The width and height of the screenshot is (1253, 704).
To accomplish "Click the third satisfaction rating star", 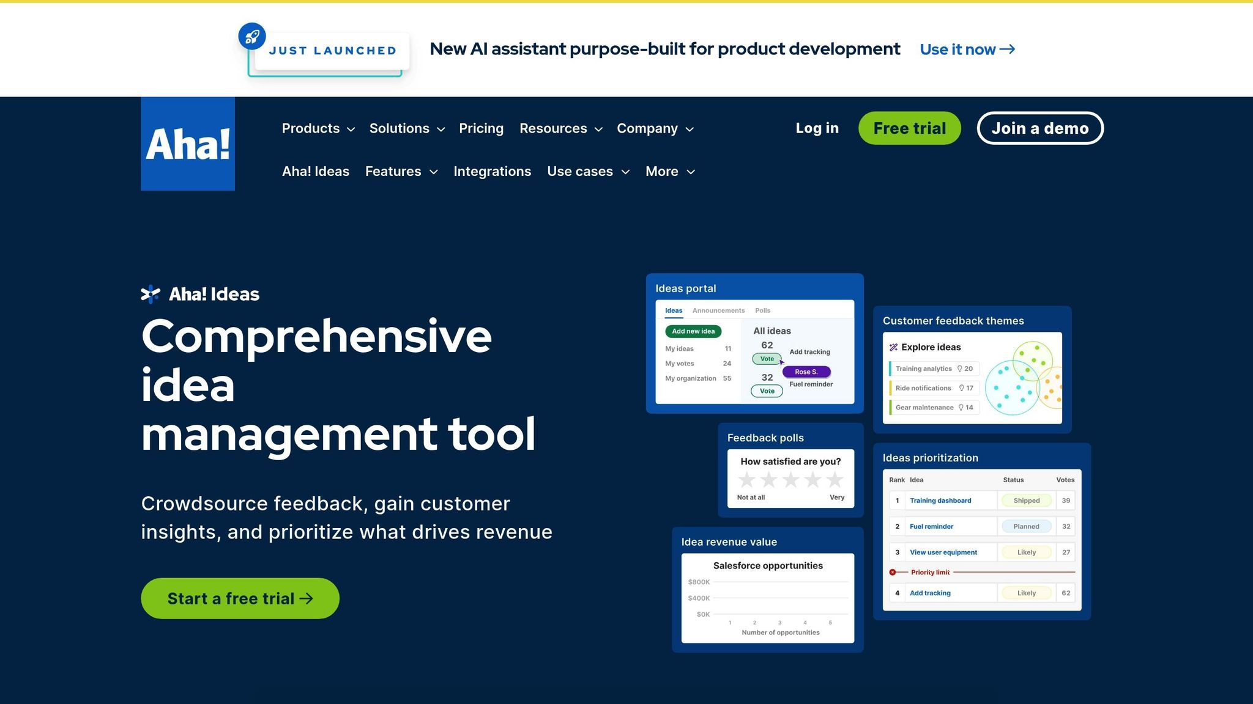I will pos(790,480).
